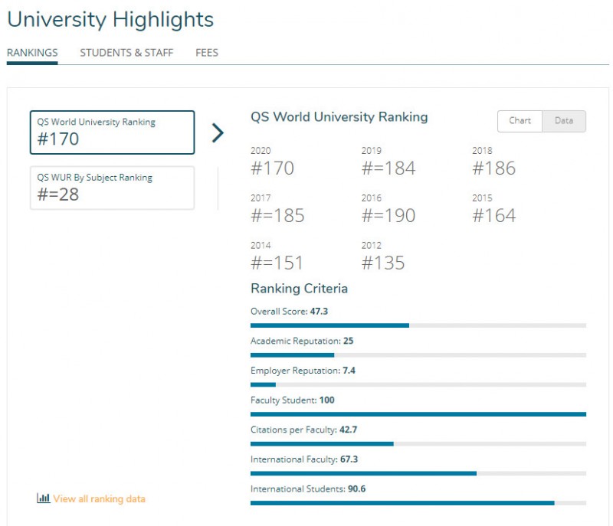Click the Citations per Faculty: 42.7 label
This screenshot has height=526, width=613.
303,430
